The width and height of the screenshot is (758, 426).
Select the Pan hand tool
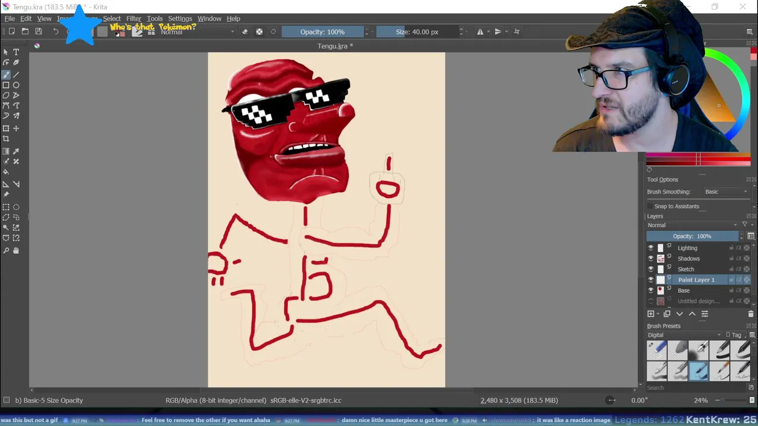[16, 250]
